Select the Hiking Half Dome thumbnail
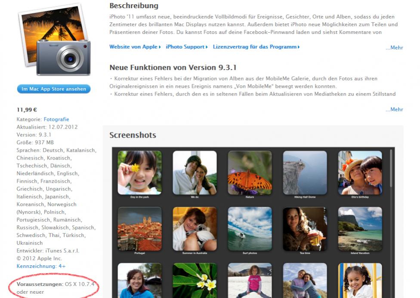The height and width of the screenshot is (298, 420). (x=305, y=173)
